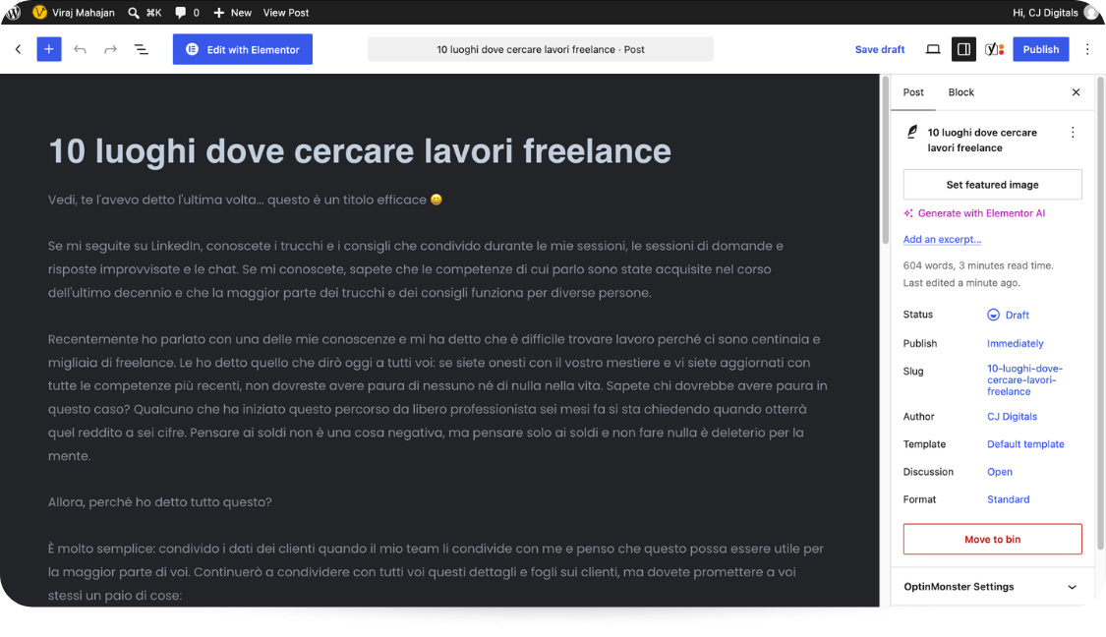This screenshot has width=1106, height=637.
Task: Open the WordPress logo menu
Action: coord(14,12)
